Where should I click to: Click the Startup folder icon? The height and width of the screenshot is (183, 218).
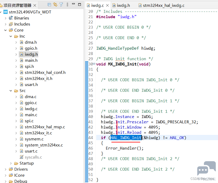[x=16, y=163]
